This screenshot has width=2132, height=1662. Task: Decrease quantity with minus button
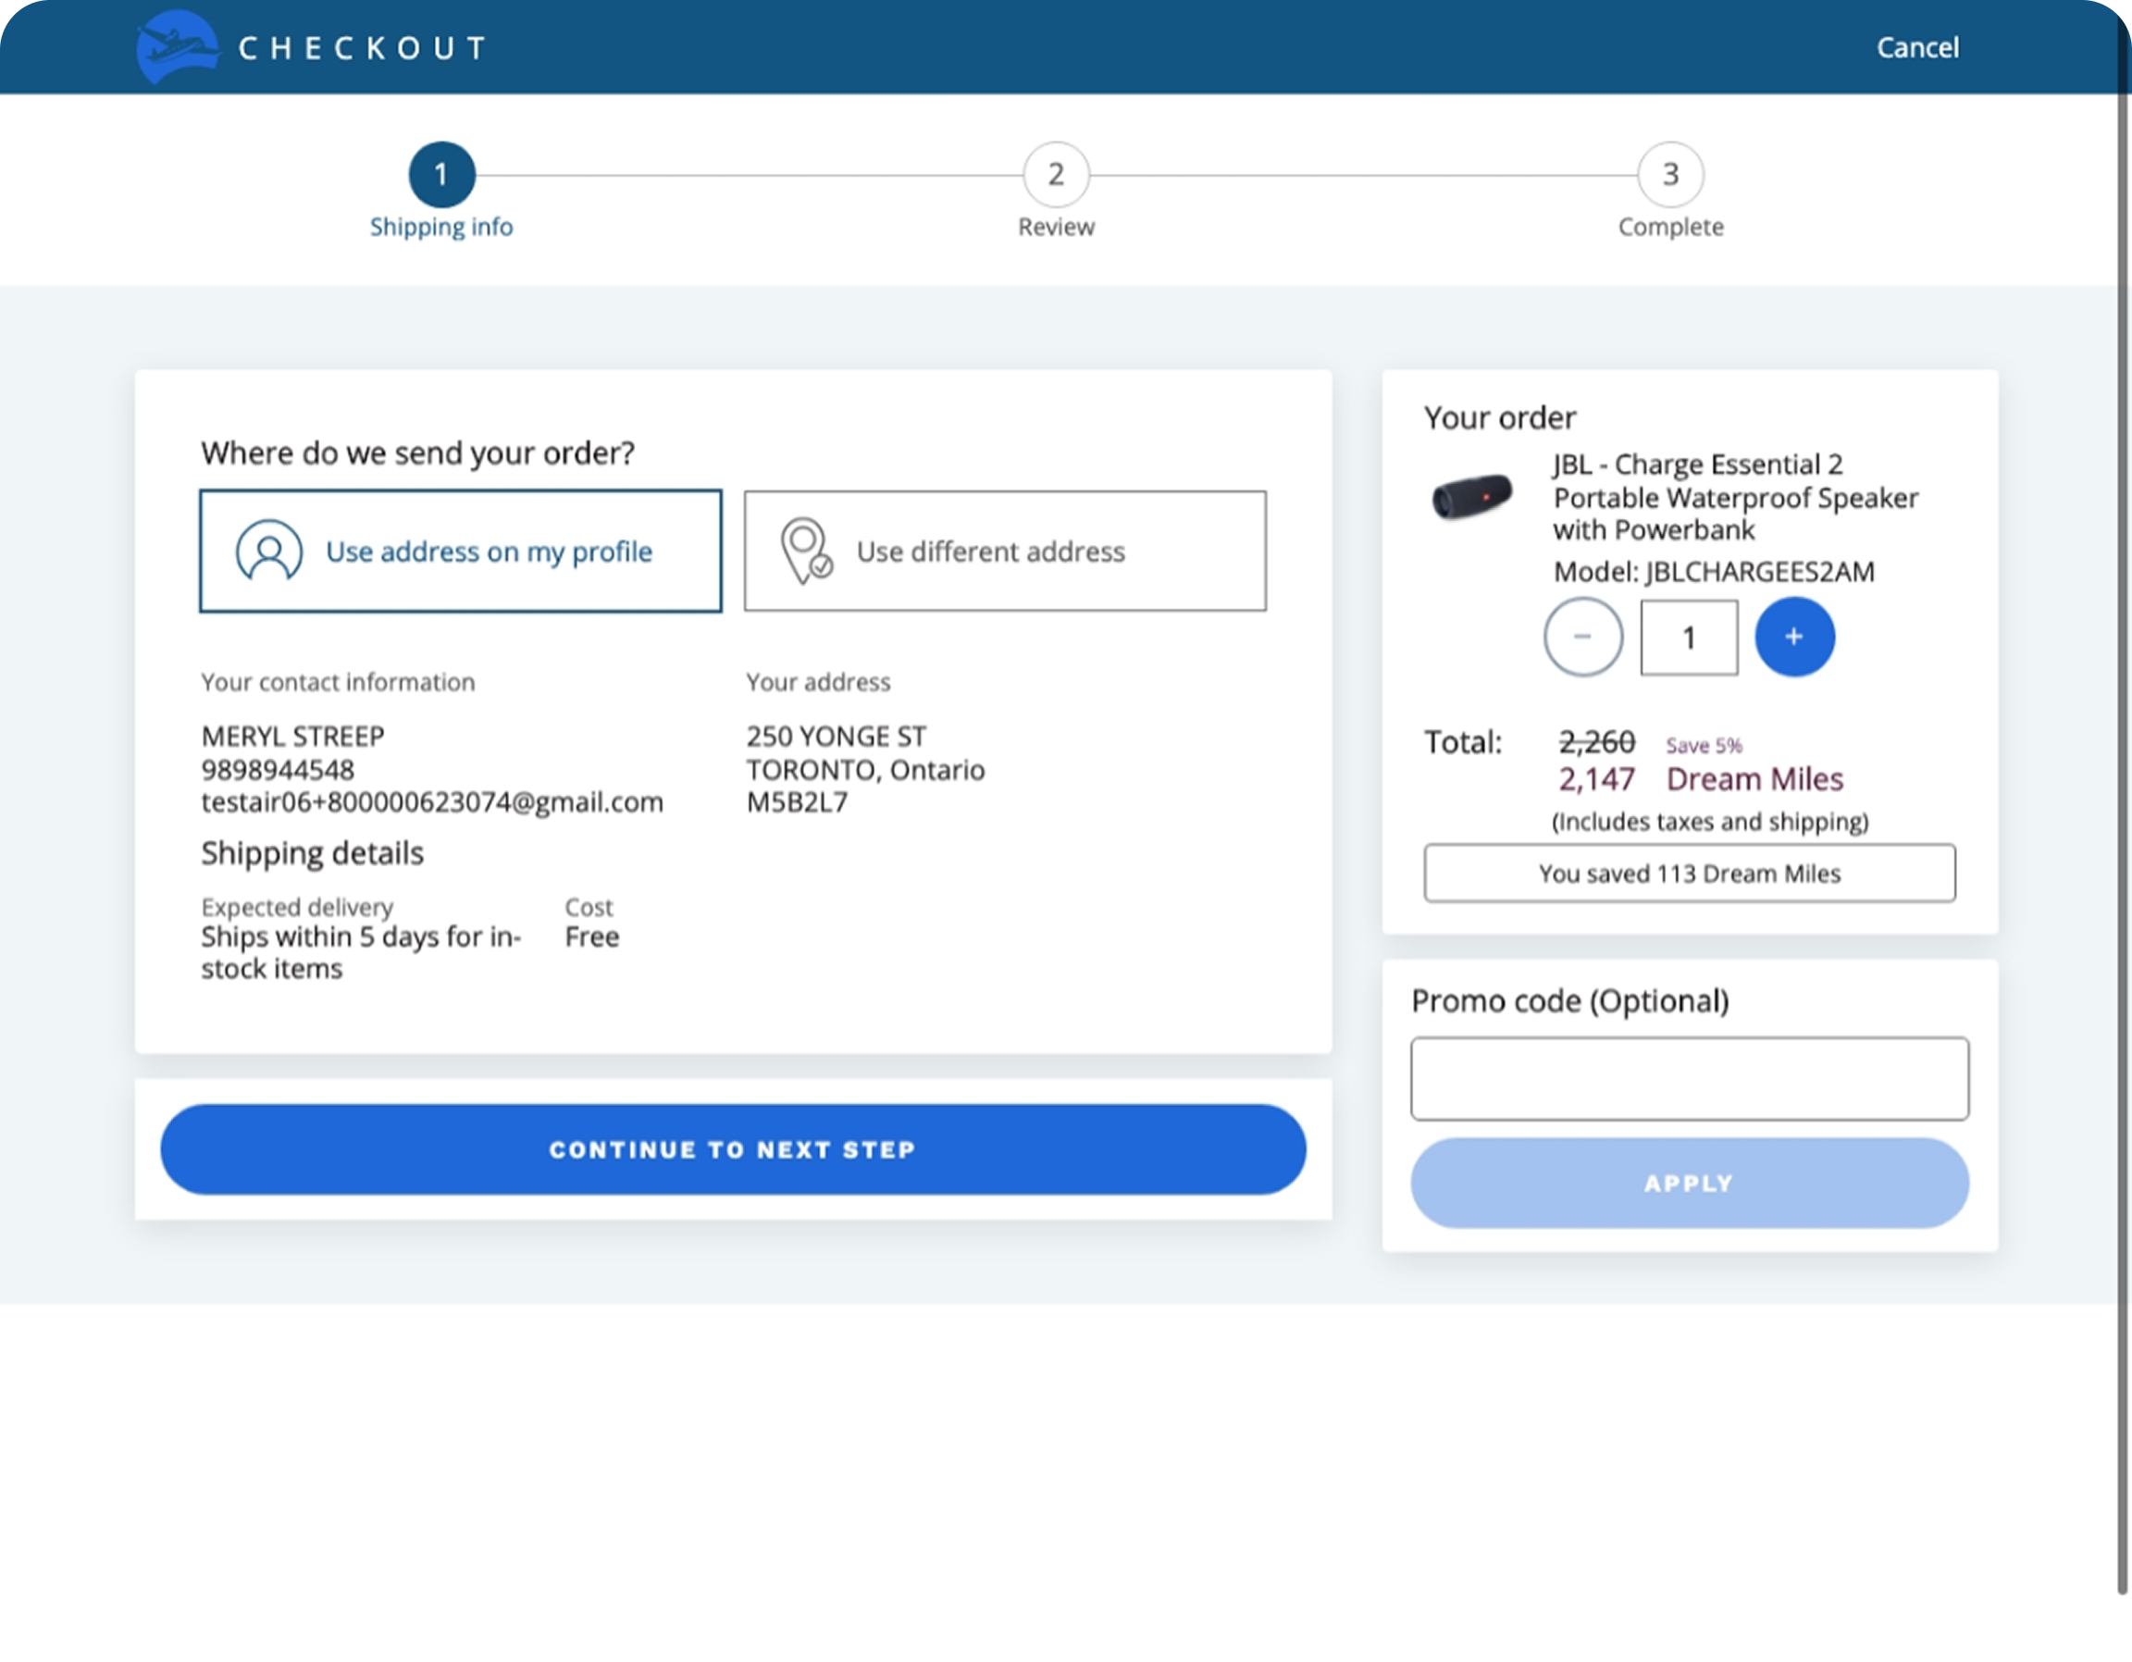coord(1582,637)
